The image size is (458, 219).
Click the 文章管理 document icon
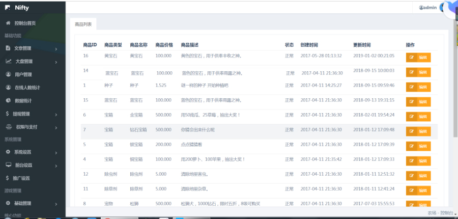(x=8, y=48)
